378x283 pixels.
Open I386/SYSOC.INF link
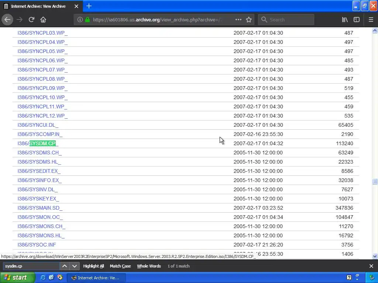37,245
